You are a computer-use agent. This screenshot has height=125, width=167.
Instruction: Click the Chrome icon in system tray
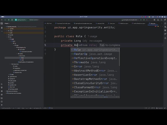pos(149,17)
